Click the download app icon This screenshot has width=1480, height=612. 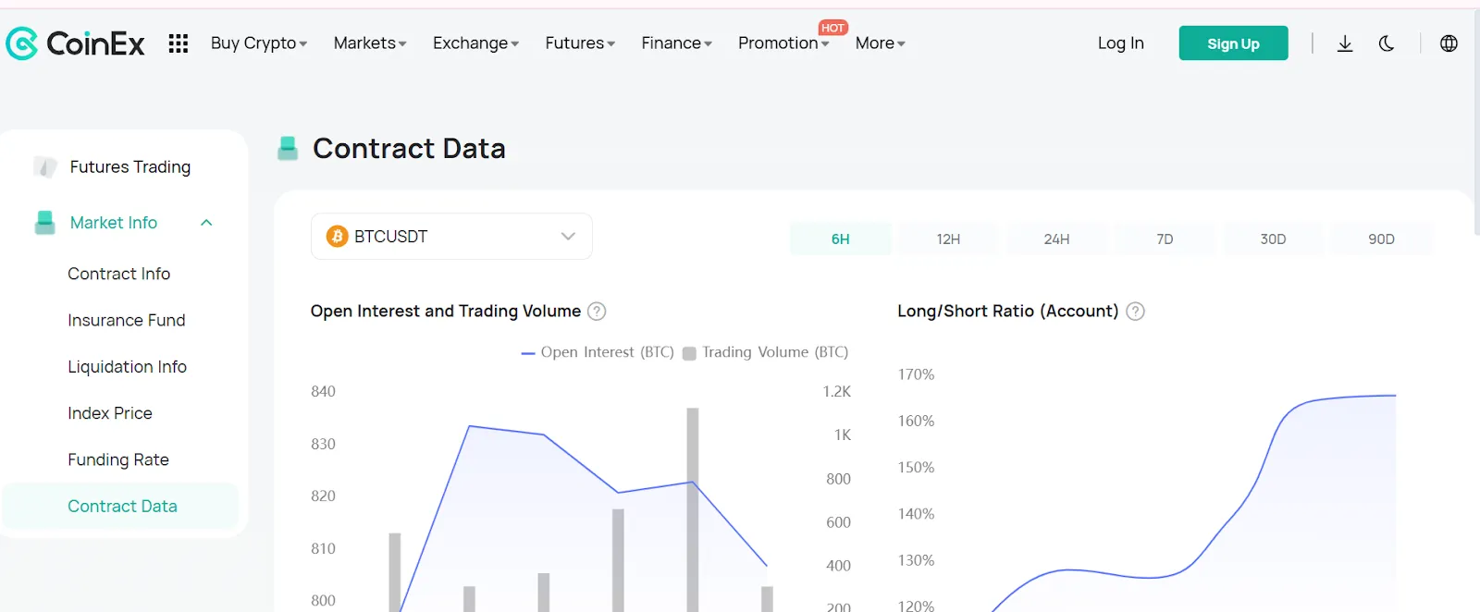(1345, 43)
